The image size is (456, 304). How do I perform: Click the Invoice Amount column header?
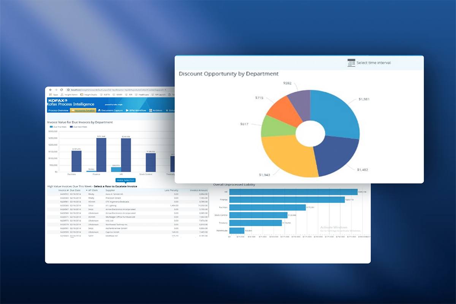coord(199,190)
